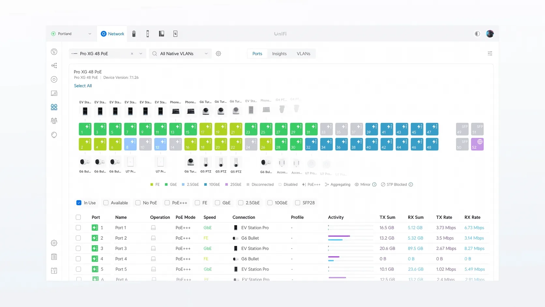Sort the table by Speed column
Screen dimensions: 545x307
pyautogui.click(x=210, y=217)
